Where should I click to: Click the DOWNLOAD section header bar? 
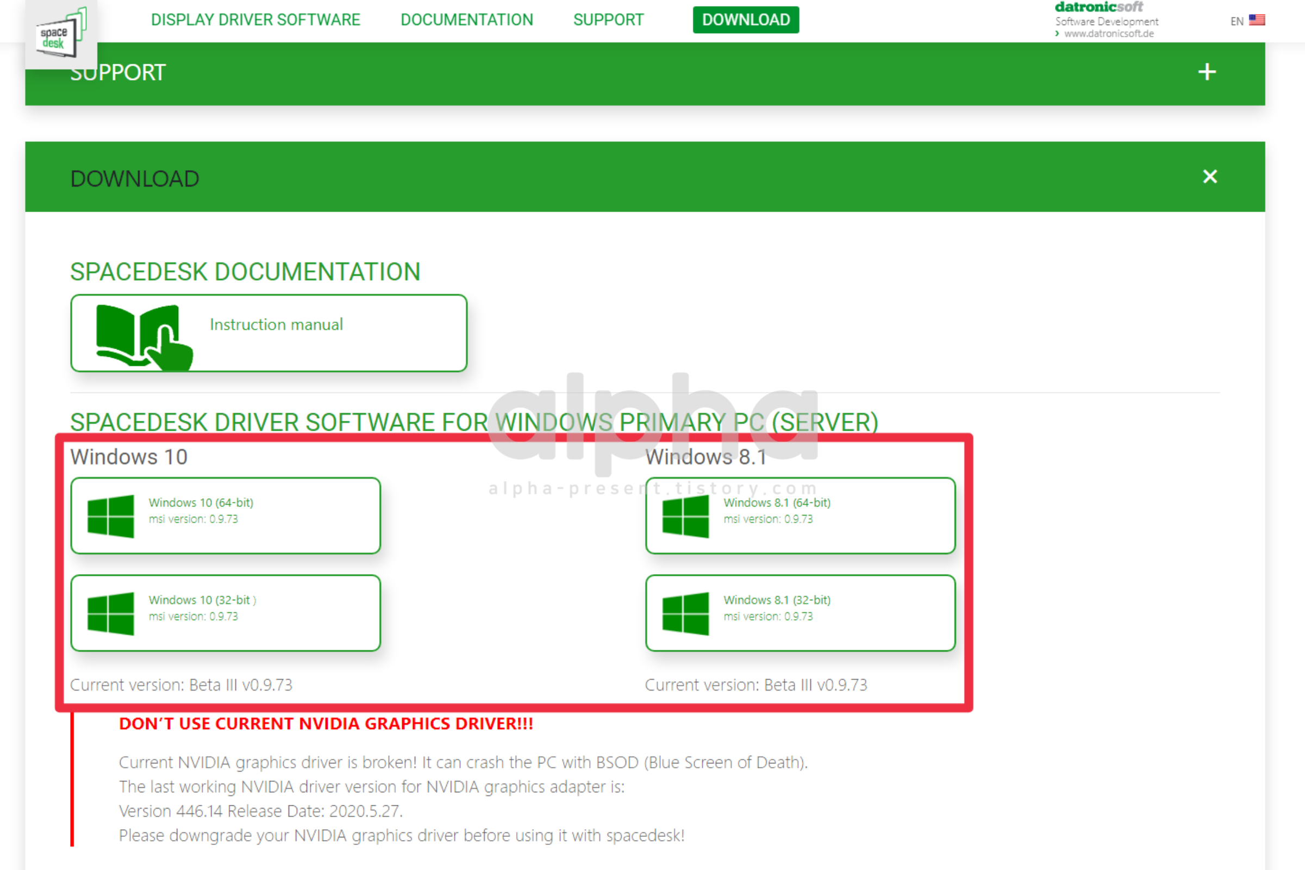[610, 178]
